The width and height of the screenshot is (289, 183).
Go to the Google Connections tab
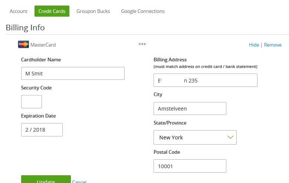pyautogui.click(x=143, y=11)
